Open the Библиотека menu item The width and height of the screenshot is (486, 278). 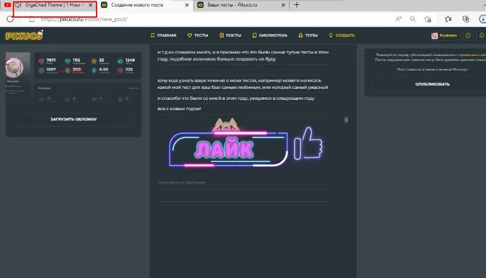[x=270, y=35]
